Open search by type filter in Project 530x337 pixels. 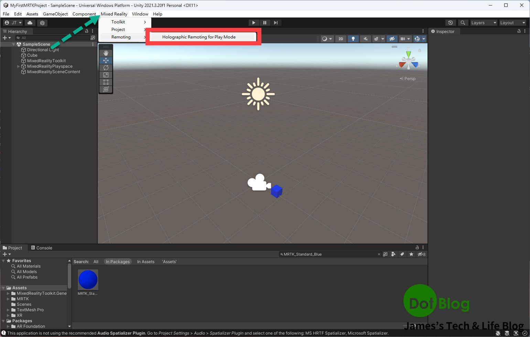393,254
